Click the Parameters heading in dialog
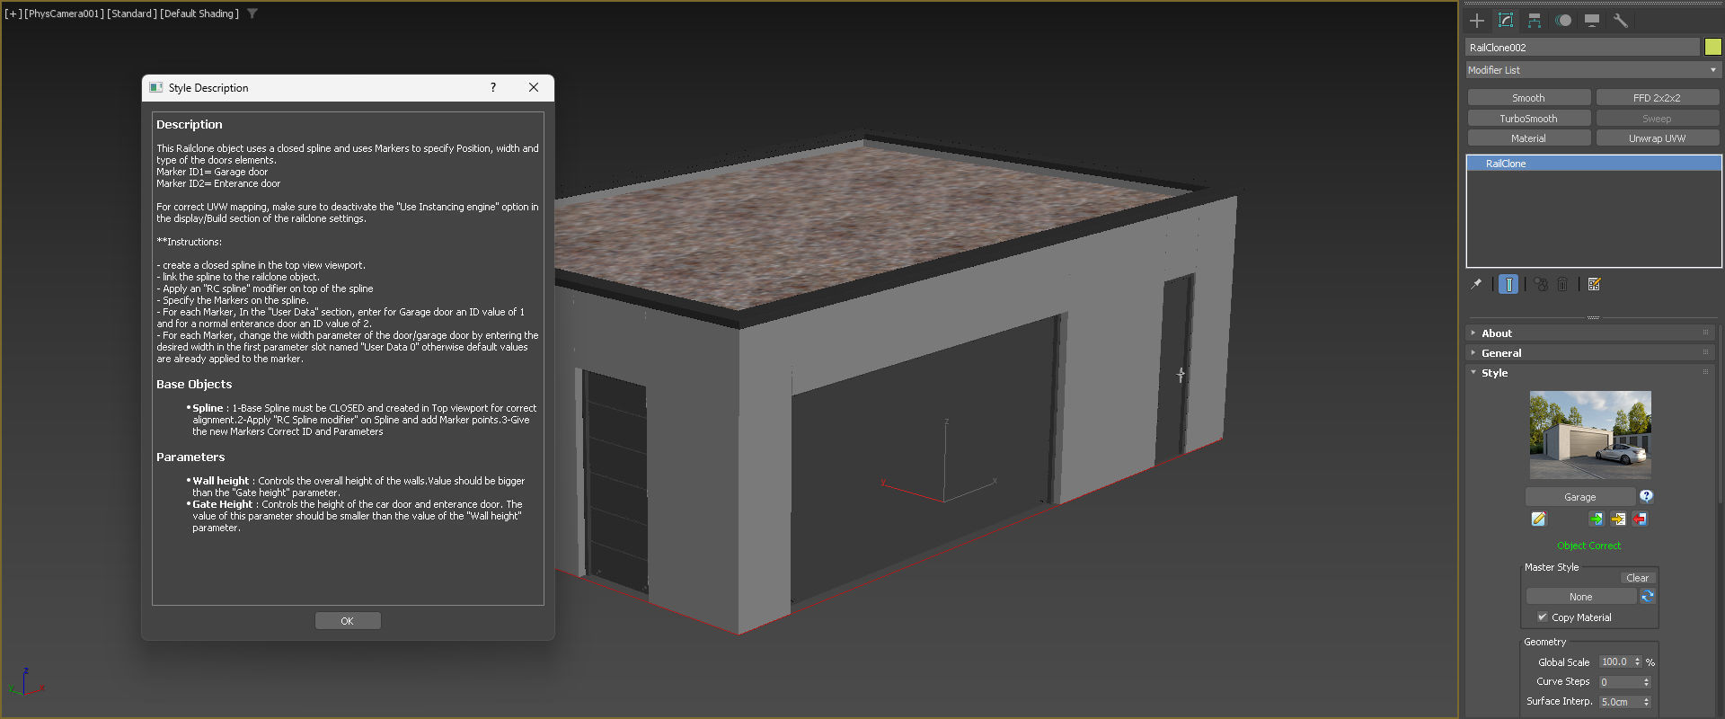1725x719 pixels. [x=190, y=457]
